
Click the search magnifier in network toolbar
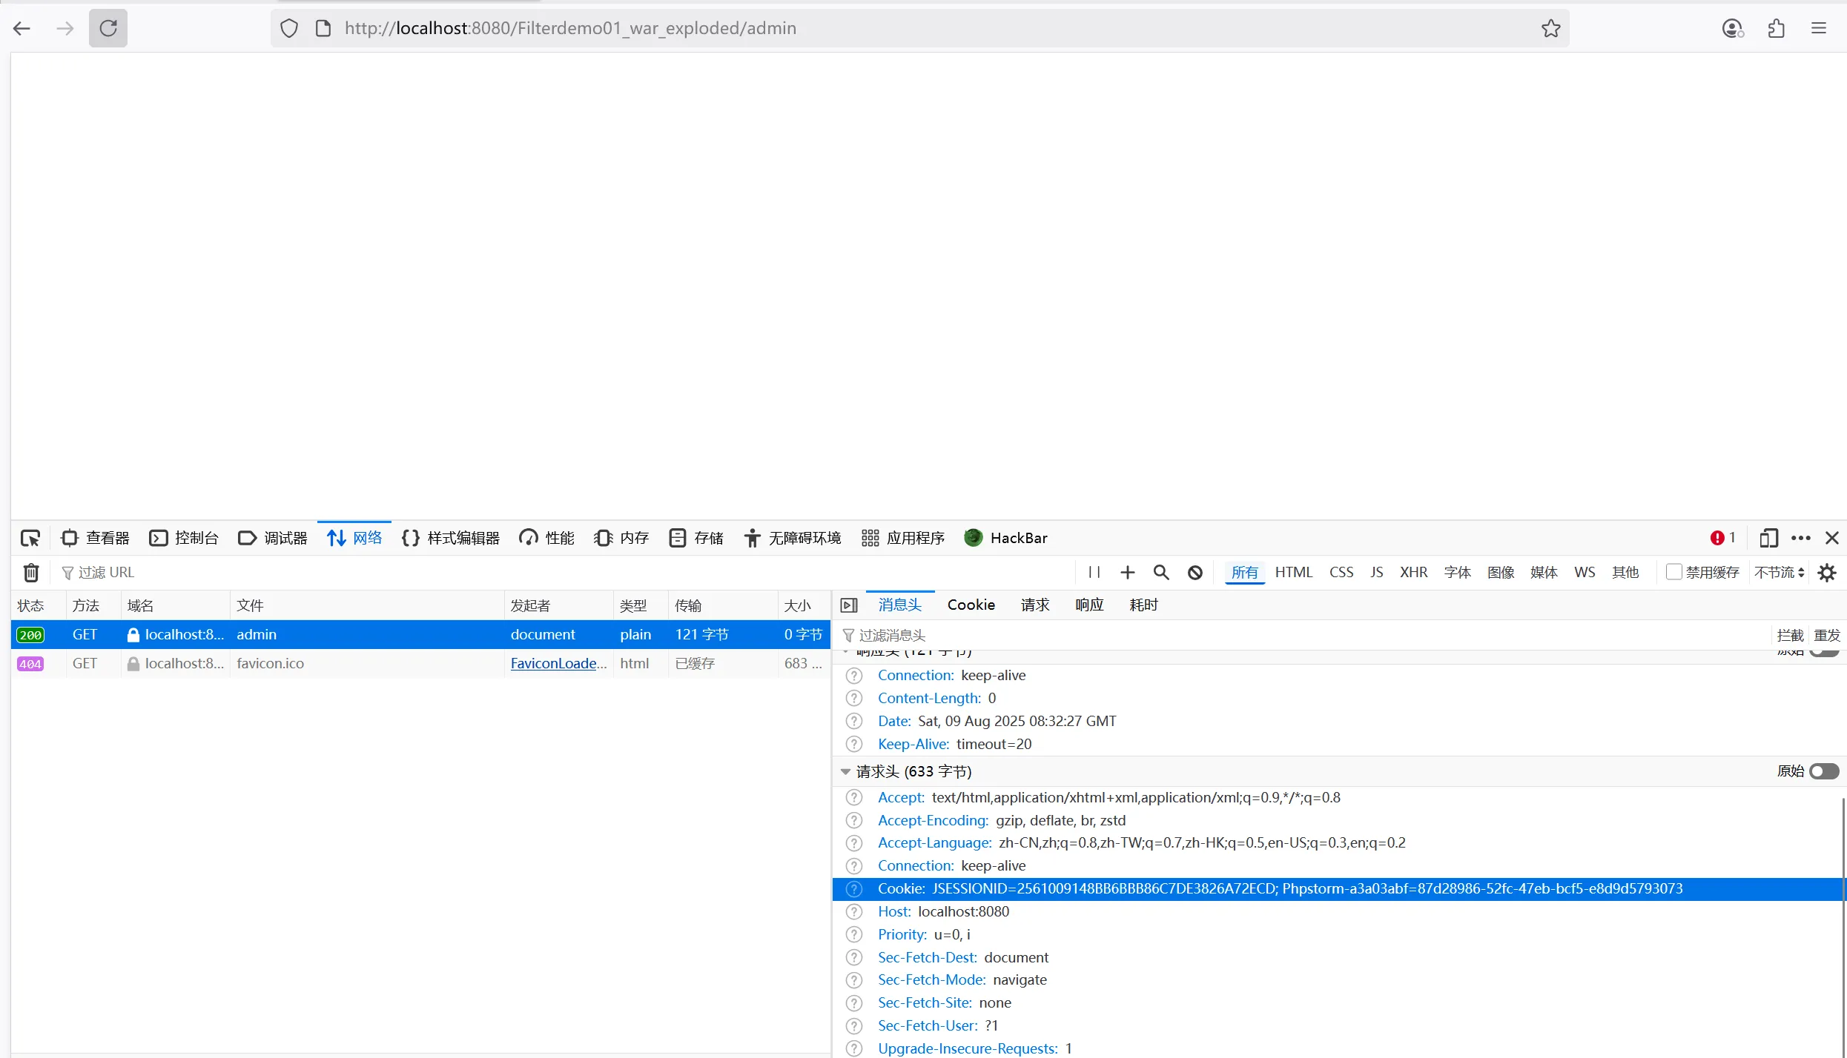pyautogui.click(x=1161, y=573)
